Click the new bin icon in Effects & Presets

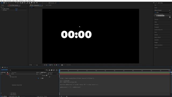pyautogui.click(x=170, y=17)
